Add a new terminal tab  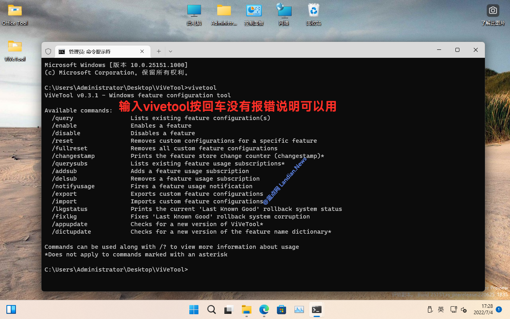[159, 51]
